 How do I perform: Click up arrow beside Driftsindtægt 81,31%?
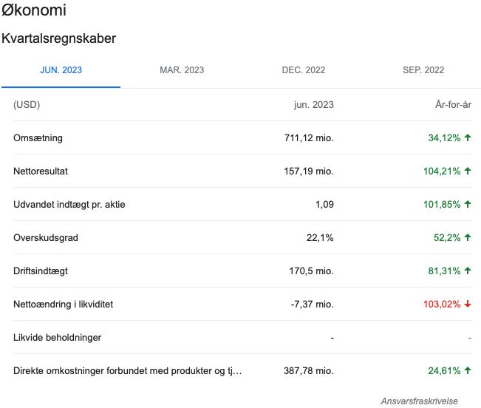468,271
